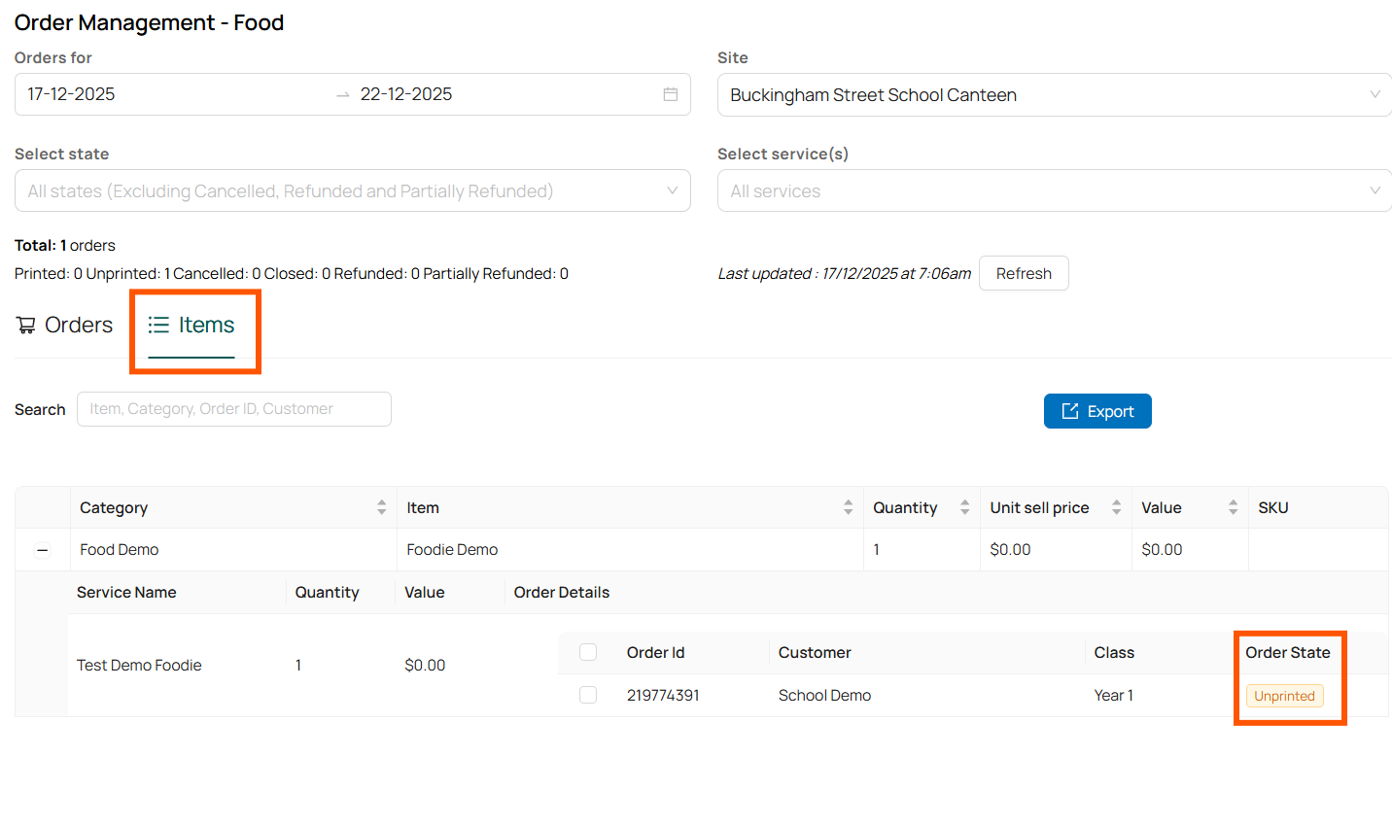The width and height of the screenshot is (1392, 826).
Task: Click the sort arrows on the Value column
Action: [1235, 507]
